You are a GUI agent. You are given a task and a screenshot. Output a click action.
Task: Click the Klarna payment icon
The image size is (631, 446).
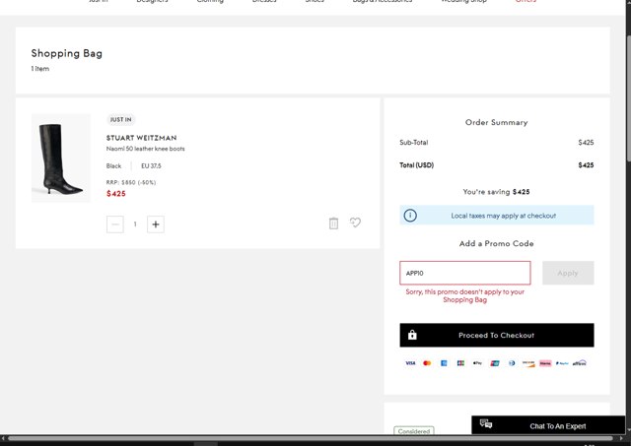click(x=545, y=363)
